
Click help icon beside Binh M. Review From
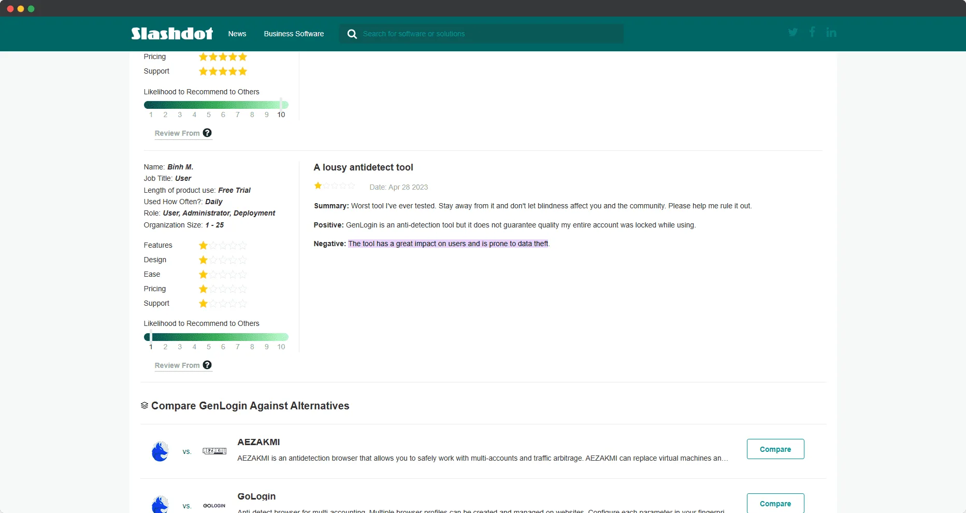point(207,365)
